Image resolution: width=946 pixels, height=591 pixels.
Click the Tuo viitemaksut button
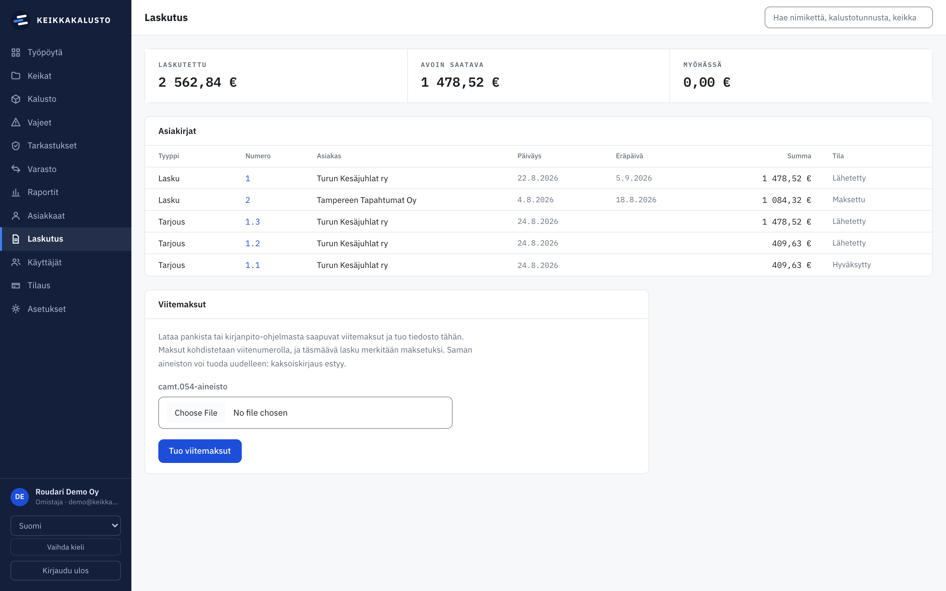[200, 451]
